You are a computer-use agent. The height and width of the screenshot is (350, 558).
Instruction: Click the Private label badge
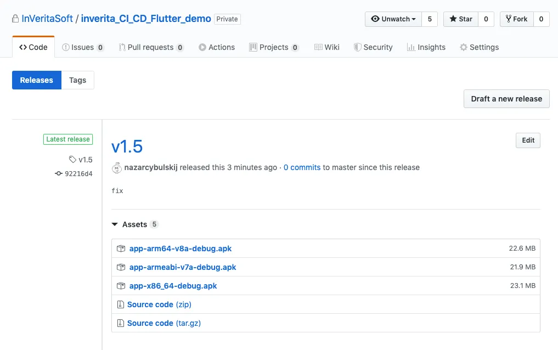tap(227, 19)
